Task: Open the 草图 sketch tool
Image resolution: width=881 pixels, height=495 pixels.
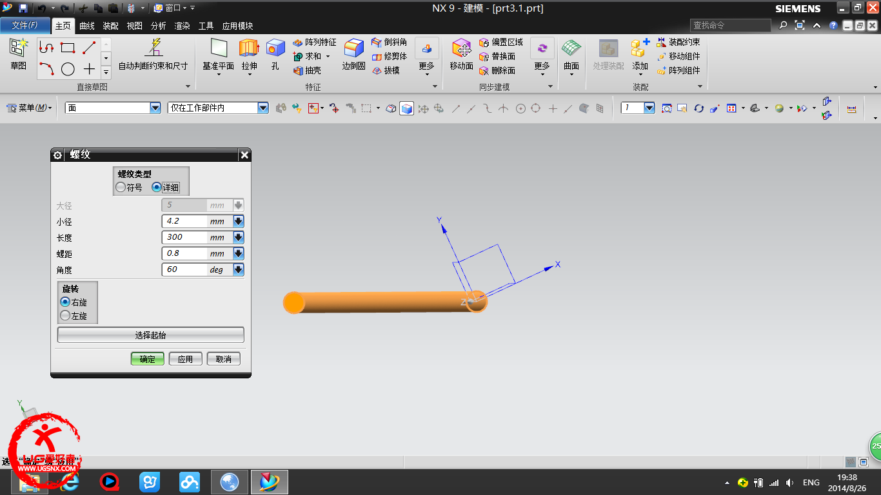Action: 19,54
